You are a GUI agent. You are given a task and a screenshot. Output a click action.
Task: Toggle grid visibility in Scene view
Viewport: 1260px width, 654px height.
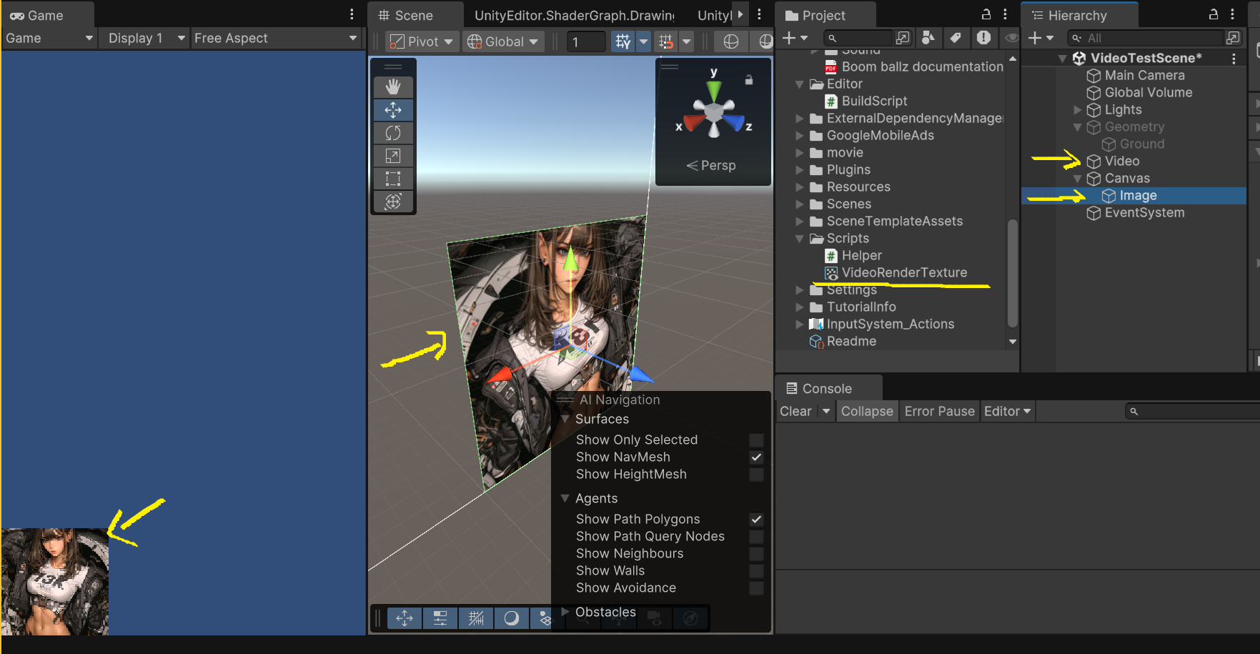click(623, 41)
